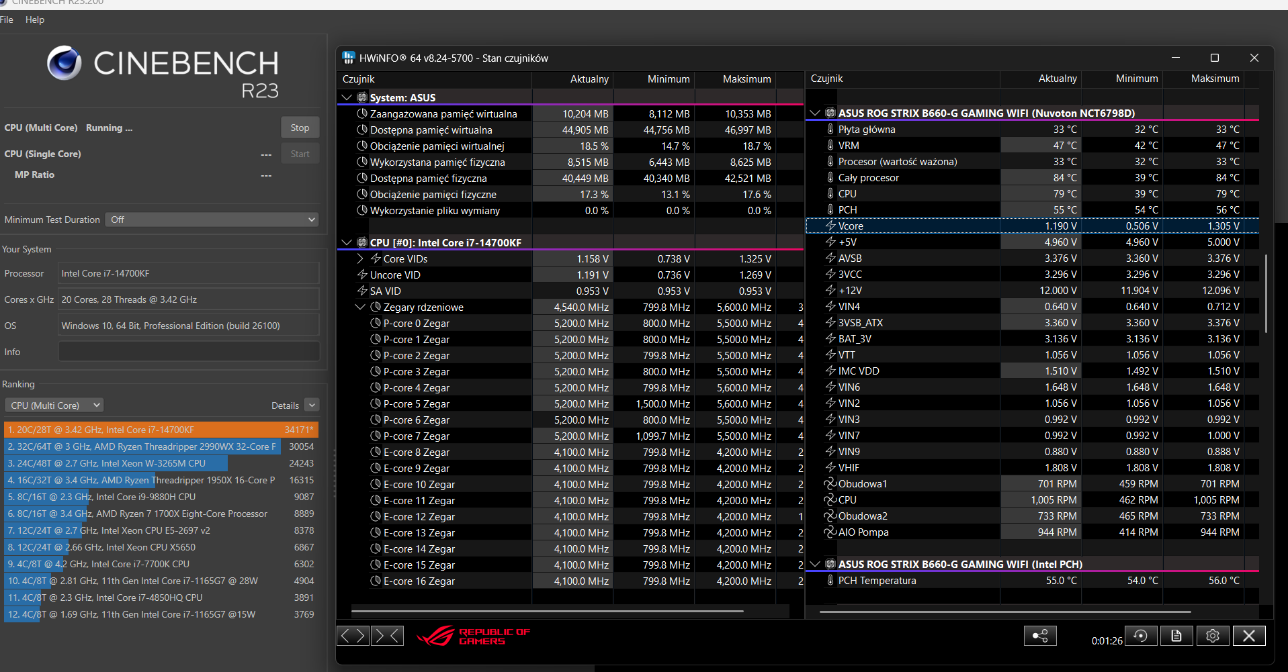The height and width of the screenshot is (672, 1288).
Task: Click the collapse columns arrows button
Action: tap(387, 635)
